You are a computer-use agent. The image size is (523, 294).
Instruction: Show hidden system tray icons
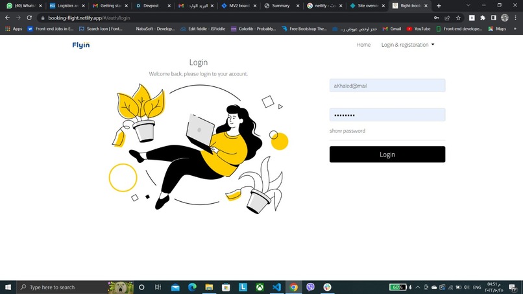pos(418,287)
